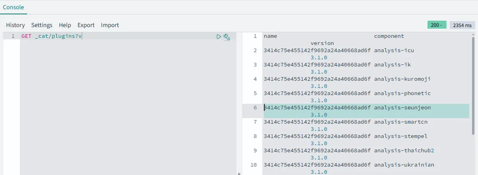Click the 200 status badge

pyautogui.click(x=437, y=25)
